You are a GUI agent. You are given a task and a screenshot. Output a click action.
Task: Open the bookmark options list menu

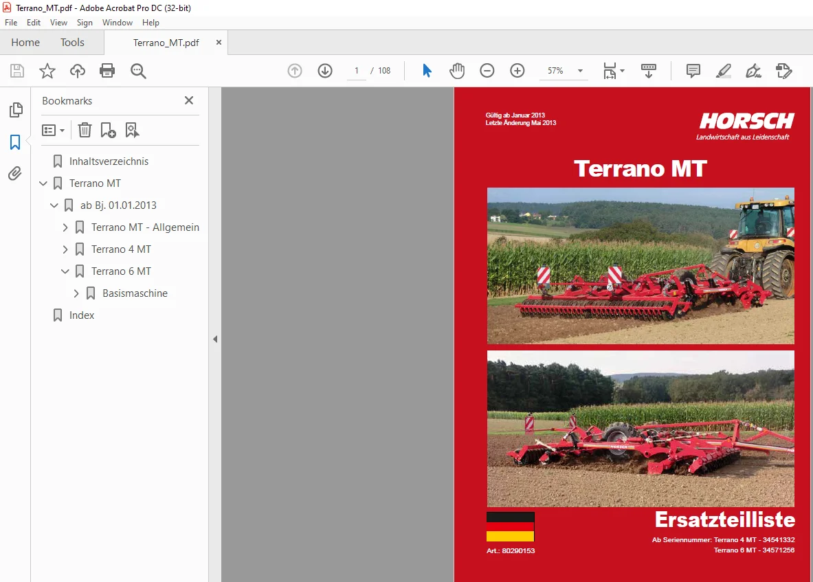[x=53, y=130]
